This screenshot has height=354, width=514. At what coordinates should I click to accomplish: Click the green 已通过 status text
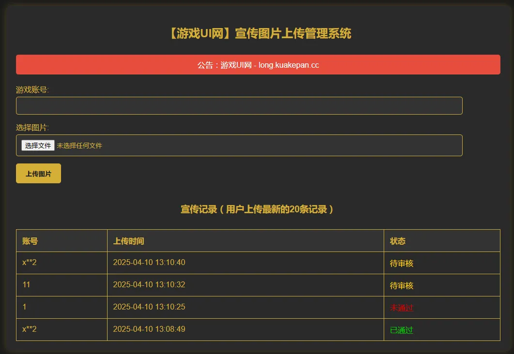tap(402, 330)
